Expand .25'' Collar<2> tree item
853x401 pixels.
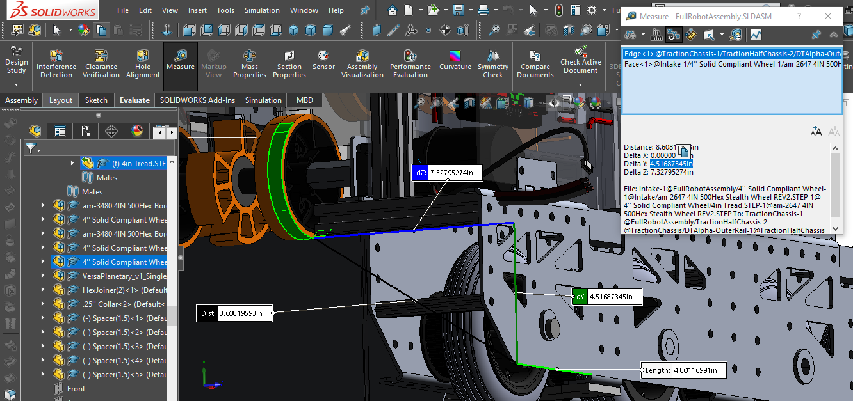(43, 304)
